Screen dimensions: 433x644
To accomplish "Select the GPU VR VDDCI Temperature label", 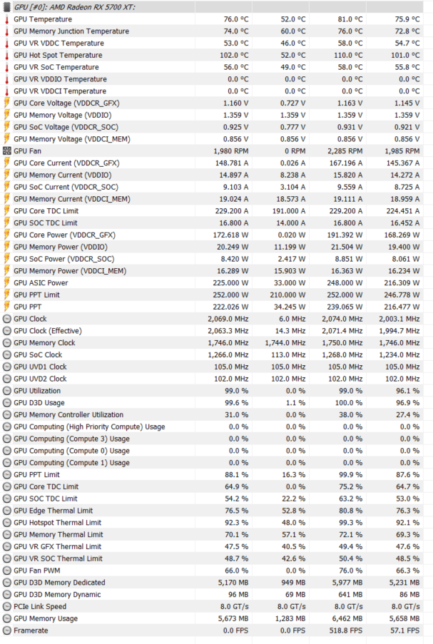I will click(x=60, y=91).
